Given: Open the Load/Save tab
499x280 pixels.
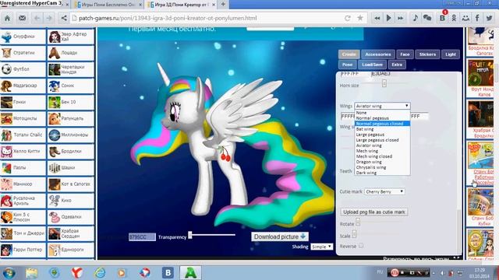Looking at the screenshot, I should [x=372, y=65].
